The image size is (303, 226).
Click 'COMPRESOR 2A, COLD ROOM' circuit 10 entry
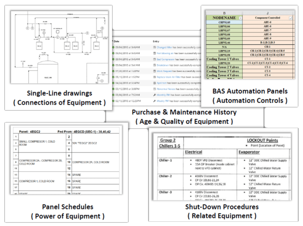pos(91,162)
